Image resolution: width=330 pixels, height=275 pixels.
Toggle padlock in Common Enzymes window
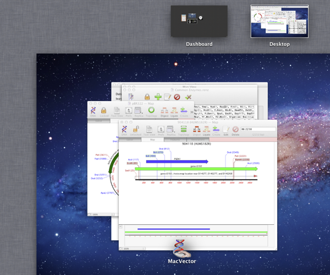click(x=147, y=97)
